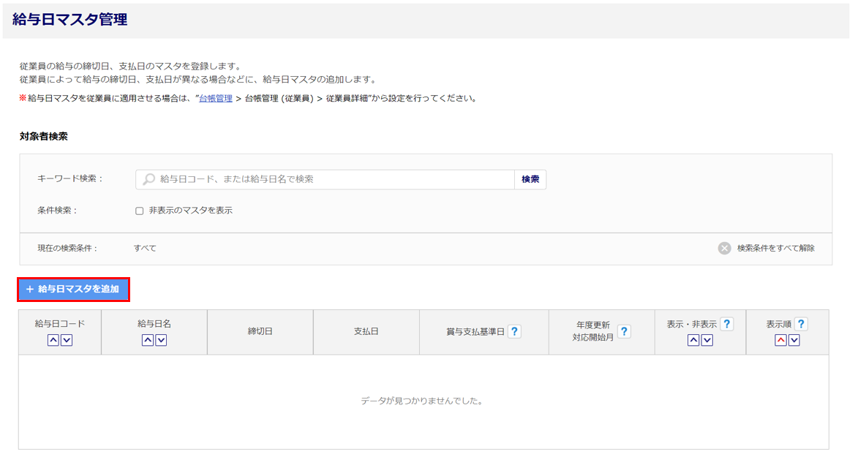Show help tooltip for 表示順

[801, 324]
